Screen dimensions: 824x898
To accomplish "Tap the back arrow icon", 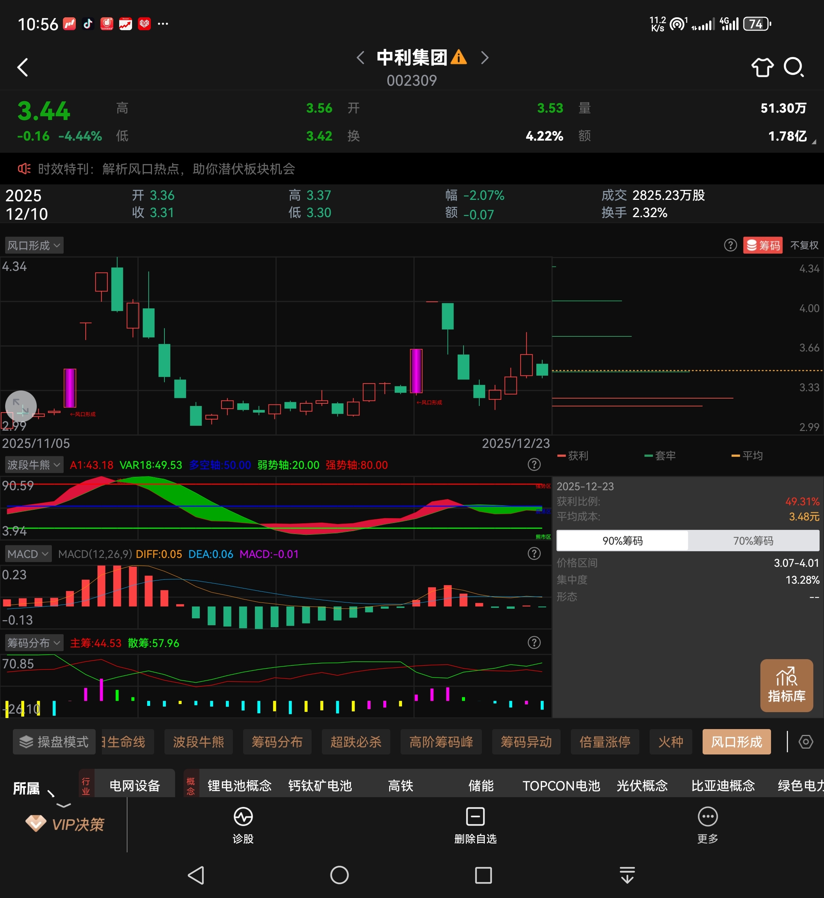I will 23,67.
